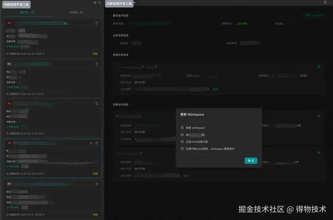Click the 前端仓库信息 section heading
The width and height of the screenshot is (333, 220).
pos(121,55)
